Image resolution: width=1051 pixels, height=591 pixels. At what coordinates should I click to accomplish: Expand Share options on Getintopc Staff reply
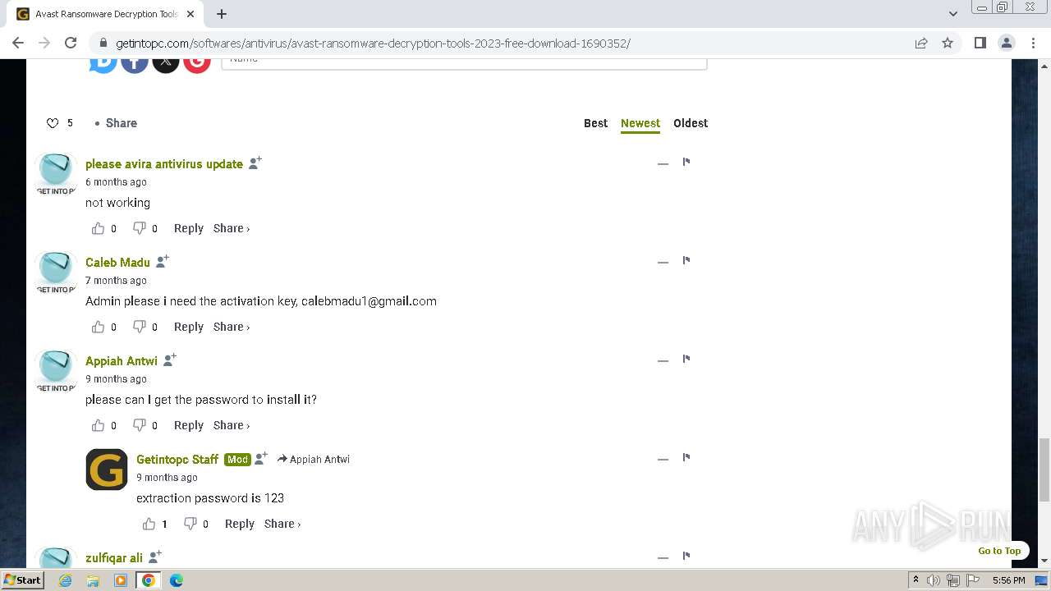point(282,524)
